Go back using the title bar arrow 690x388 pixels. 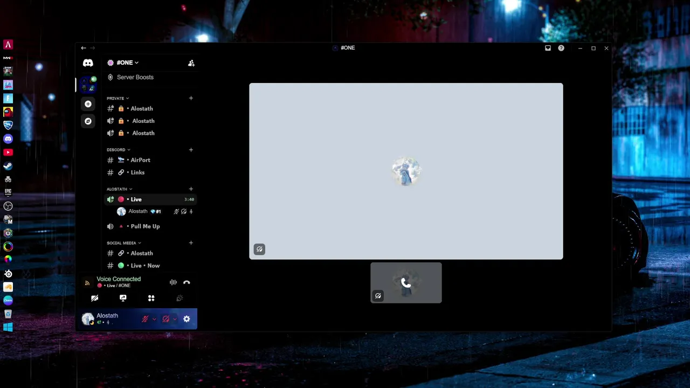[x=84, y=48]
